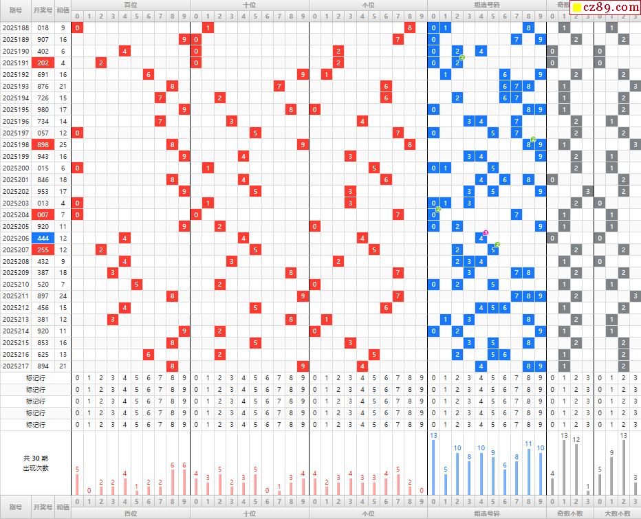Select the draw number 691
The height and width of the screenshot is (519, 641).
click(43, 75)
